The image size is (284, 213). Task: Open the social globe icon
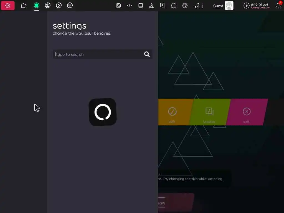[185, 6]
